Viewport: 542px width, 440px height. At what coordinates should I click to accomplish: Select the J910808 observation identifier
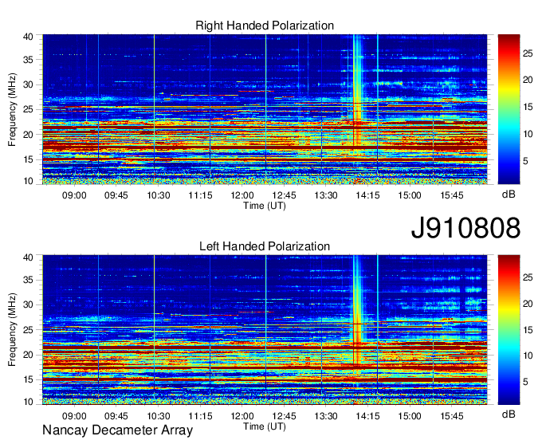pos(465,228)
